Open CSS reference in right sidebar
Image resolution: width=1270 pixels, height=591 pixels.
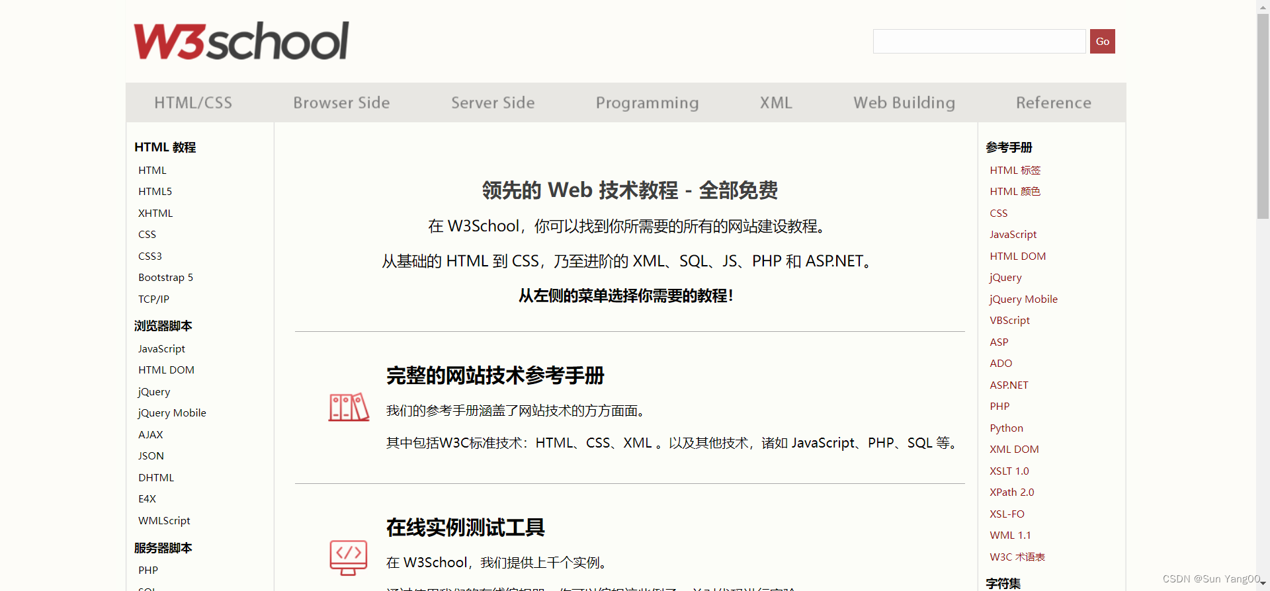click(x=999, y=214)
